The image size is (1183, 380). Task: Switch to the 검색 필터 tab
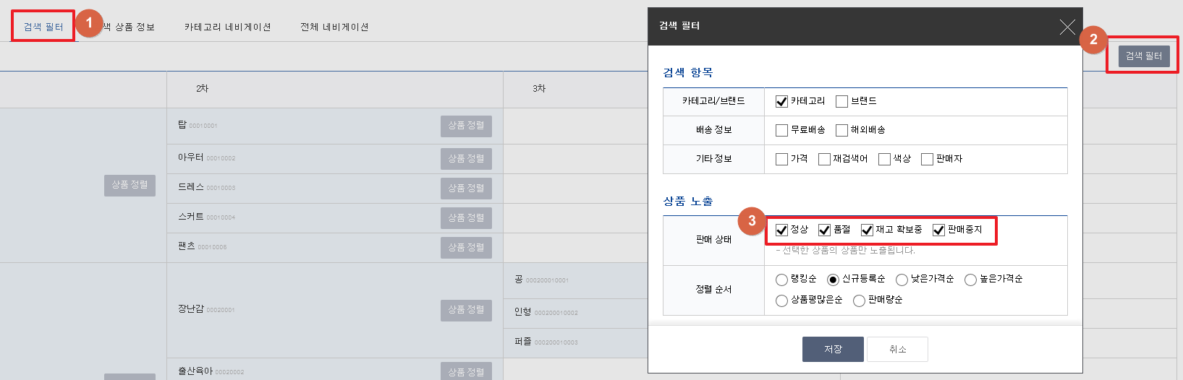43,27
